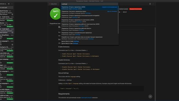Viewport: 179px width, 101px height.
Task: Run 'Preferences: Open User Settings' command
Action: click(89, 34)
